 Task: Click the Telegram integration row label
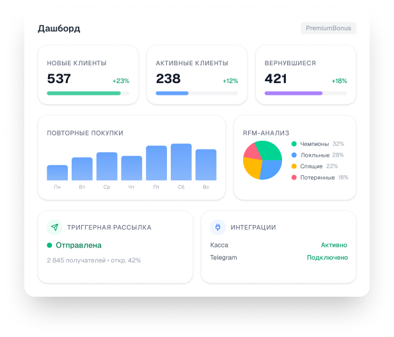point(223,257)
